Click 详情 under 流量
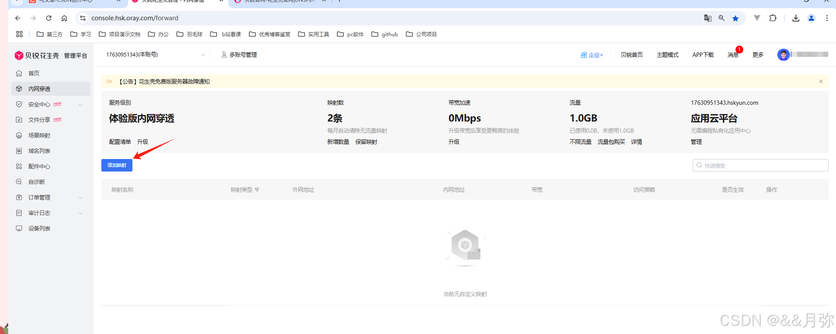 tap(636, 142)
